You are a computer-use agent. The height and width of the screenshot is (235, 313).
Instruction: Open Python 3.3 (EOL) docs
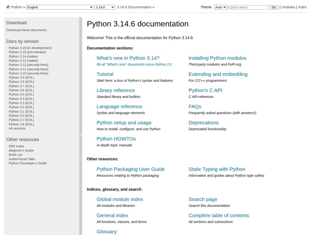(x=21, y=103)
